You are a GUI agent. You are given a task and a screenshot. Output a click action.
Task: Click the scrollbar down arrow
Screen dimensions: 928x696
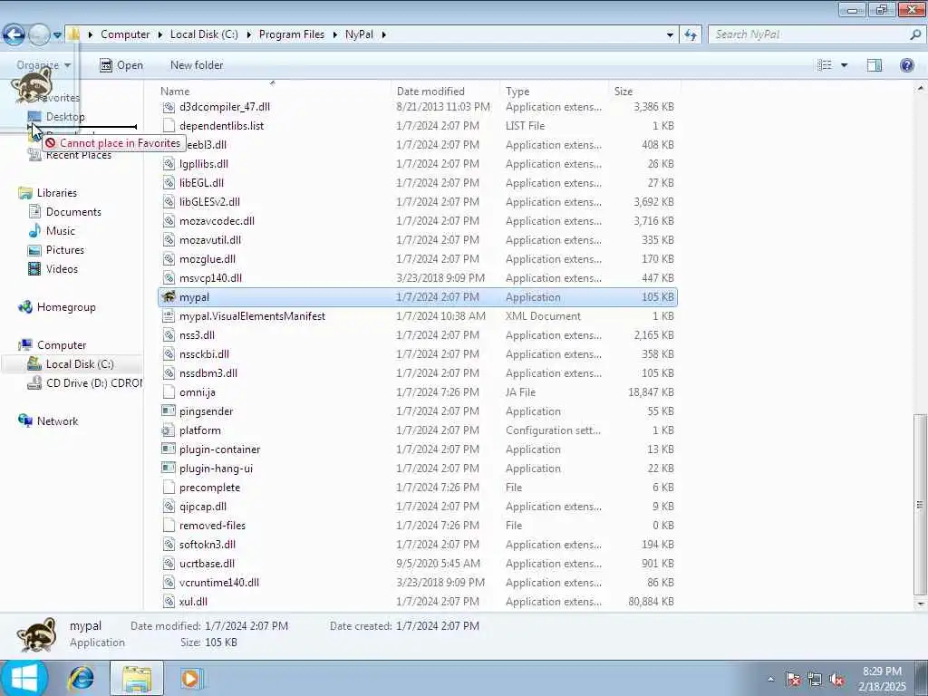(920, 604)
